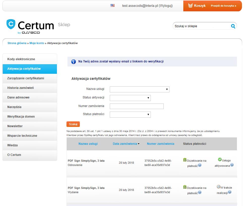Click green checkmark Usługa aktywowana icon
The height and width of the screenshot is (206, 245).
(x=220, y=159)
